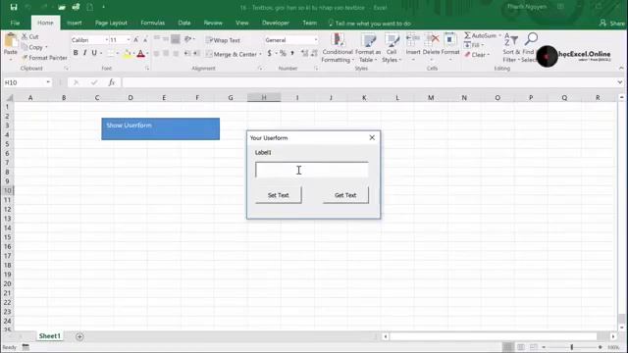Switch to Page Break Preview in status bar
The image size is (628, 353).
[x=534, y=347]
